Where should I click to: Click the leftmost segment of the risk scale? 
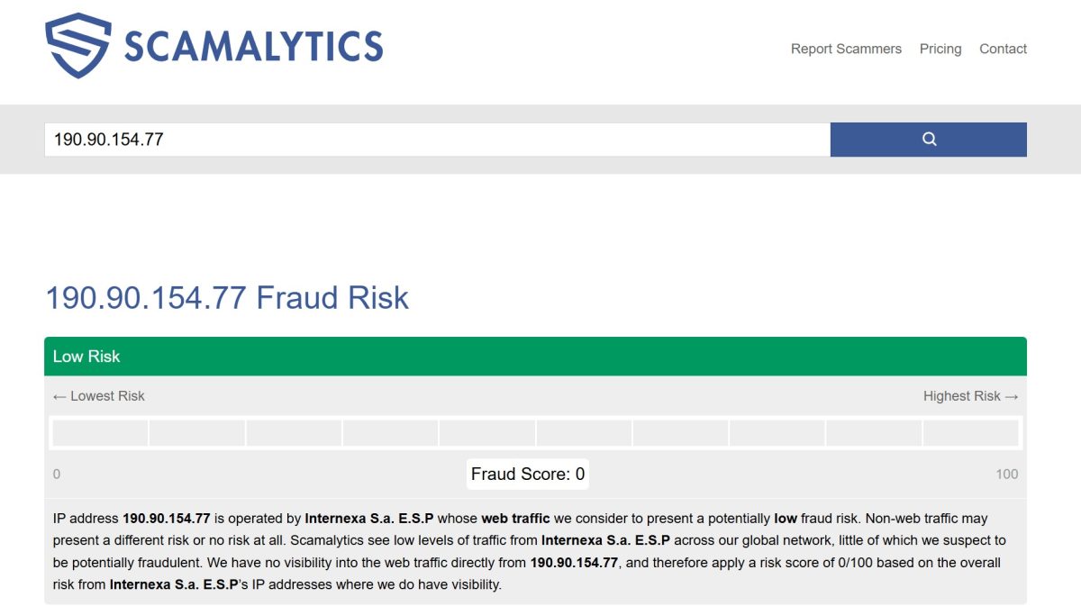pyautogui.click(x=100, y=432)
